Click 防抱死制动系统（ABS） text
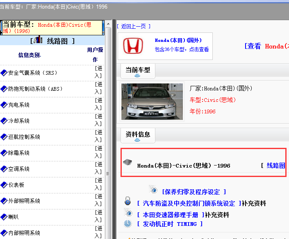Screen dimensions: 289x239 [x=35, y=89]
